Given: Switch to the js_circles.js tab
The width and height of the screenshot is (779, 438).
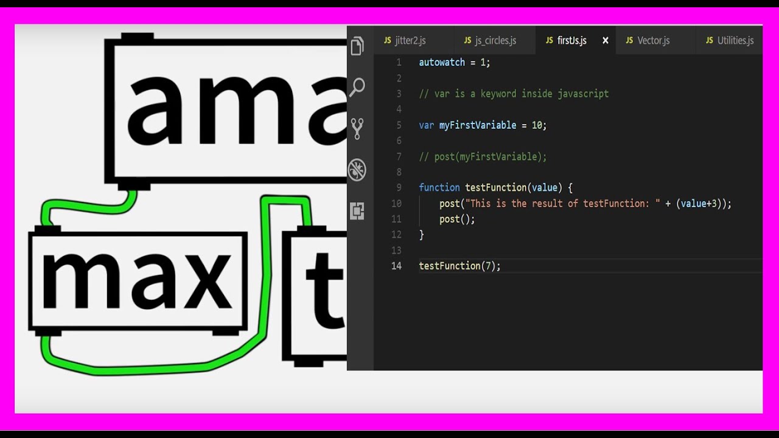Looking at the screenshot, I should pyautogui.click(x=495, y=40).
